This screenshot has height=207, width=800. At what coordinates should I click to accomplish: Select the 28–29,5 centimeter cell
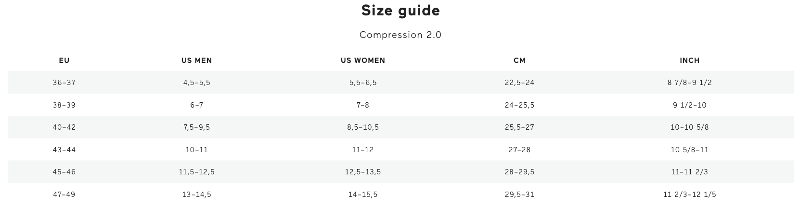519,172
